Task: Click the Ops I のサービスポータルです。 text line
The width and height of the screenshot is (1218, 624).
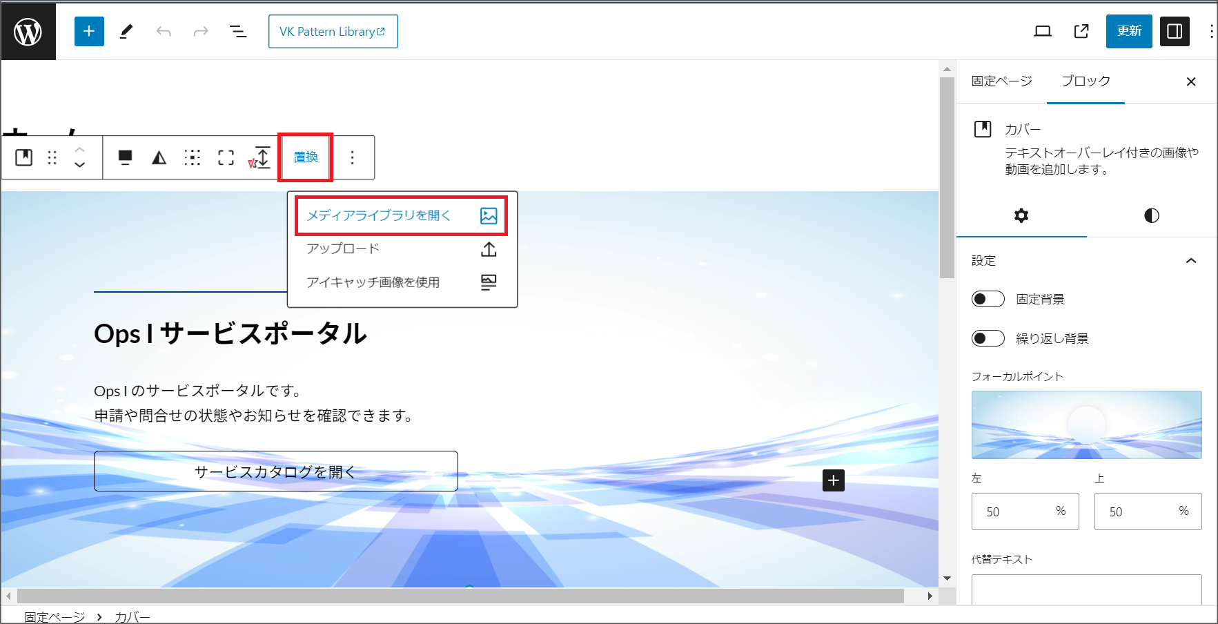Action: 197,391
